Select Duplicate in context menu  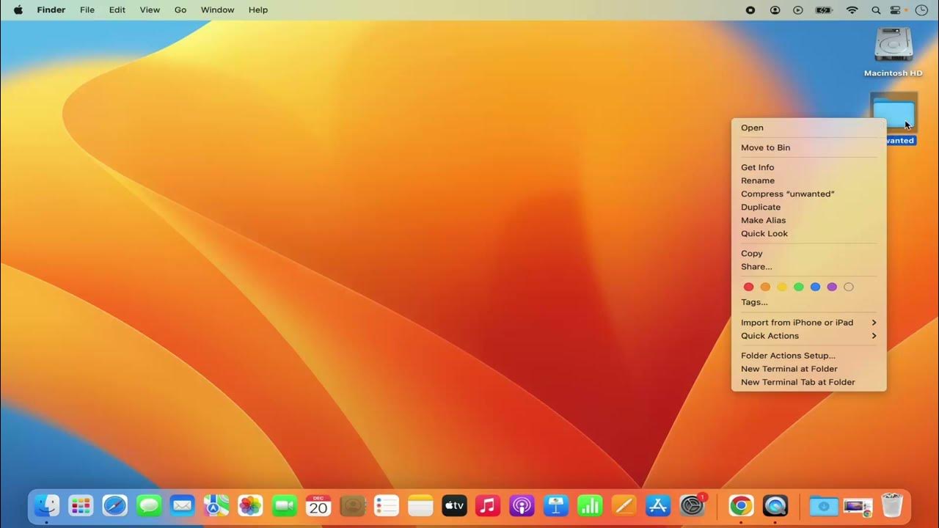tap(808, 207)
